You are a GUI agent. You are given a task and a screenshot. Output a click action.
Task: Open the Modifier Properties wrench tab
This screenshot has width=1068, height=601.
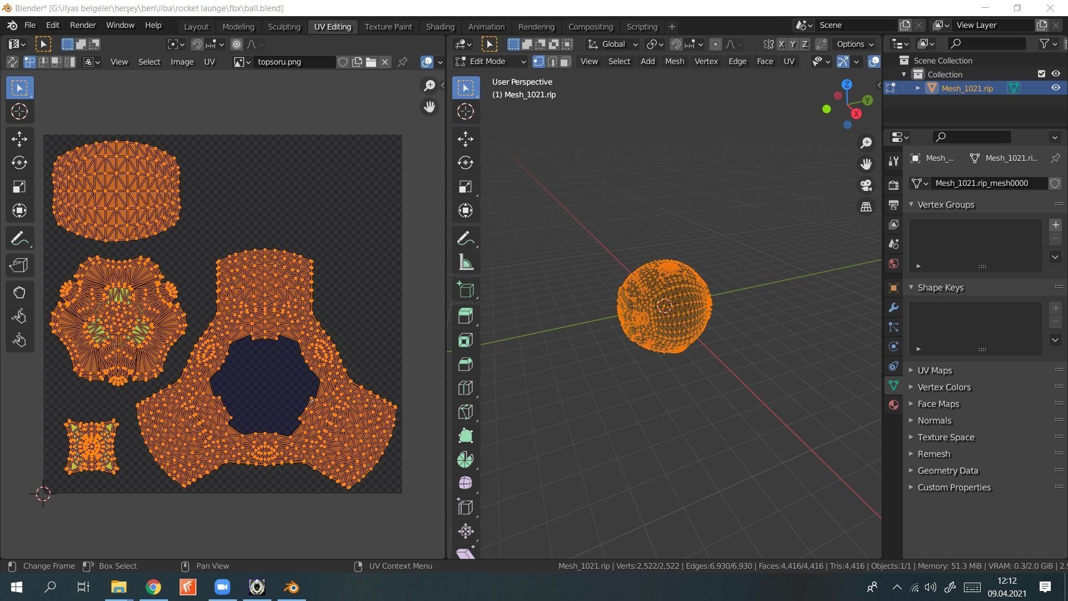[x=893, y=308]
